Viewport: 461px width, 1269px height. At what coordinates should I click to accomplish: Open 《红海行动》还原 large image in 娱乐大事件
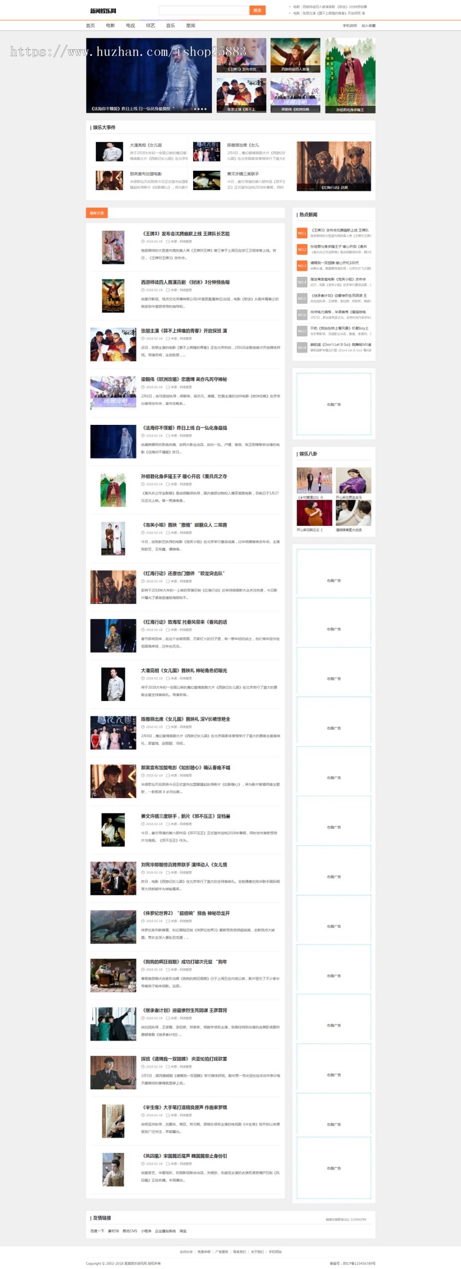(334, 167)
